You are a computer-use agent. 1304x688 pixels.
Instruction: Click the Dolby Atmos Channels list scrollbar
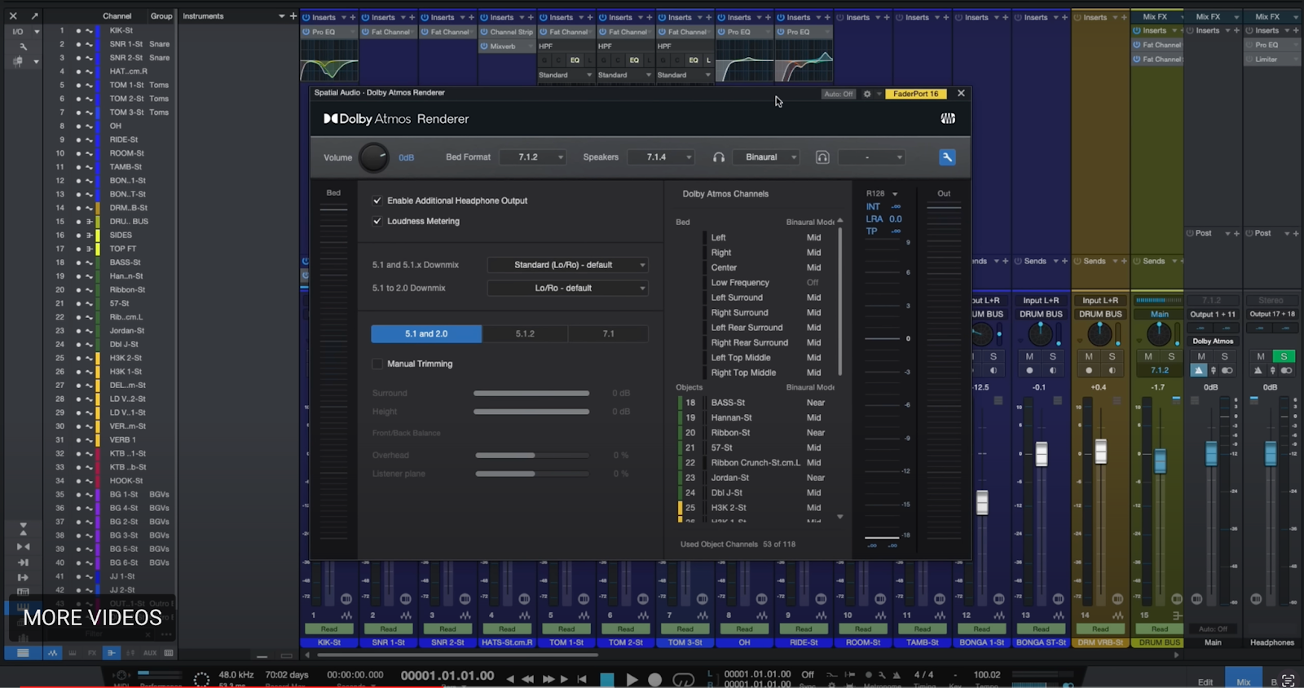point(840,303)
